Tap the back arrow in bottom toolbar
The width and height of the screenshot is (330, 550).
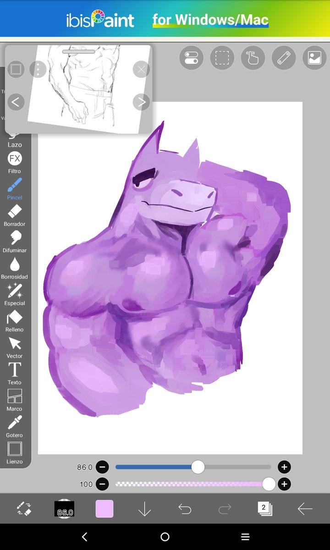tap(305, 509)
